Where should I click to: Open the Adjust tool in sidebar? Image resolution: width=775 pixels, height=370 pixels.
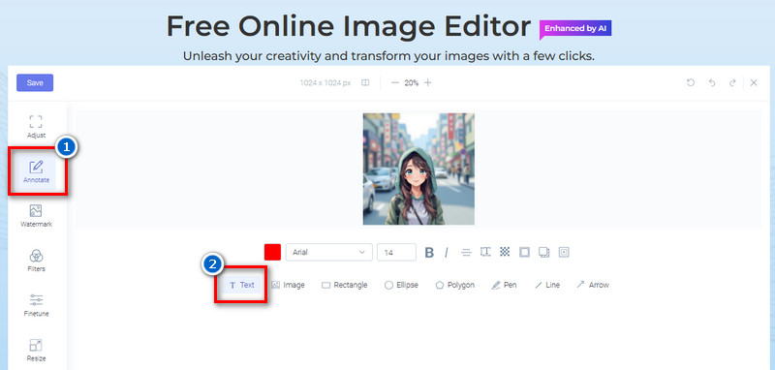click(x=36, y=127)
